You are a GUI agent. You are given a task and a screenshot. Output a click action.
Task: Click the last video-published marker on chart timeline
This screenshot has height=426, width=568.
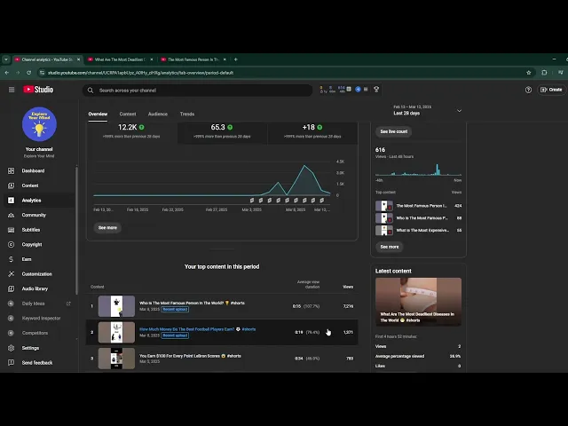coord(321,201)
